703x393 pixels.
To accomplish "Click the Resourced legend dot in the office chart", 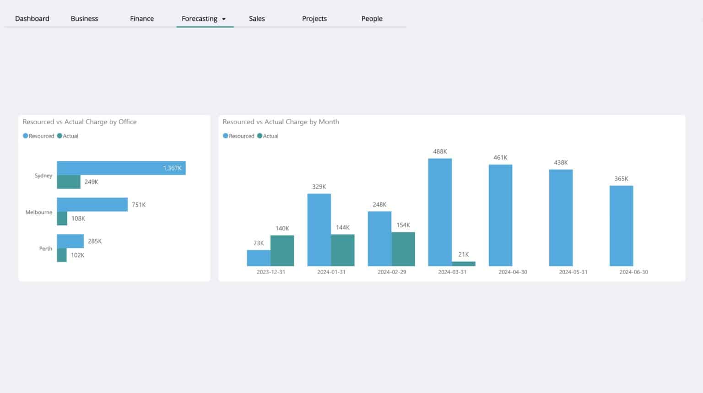I will (x=25, y=136).
